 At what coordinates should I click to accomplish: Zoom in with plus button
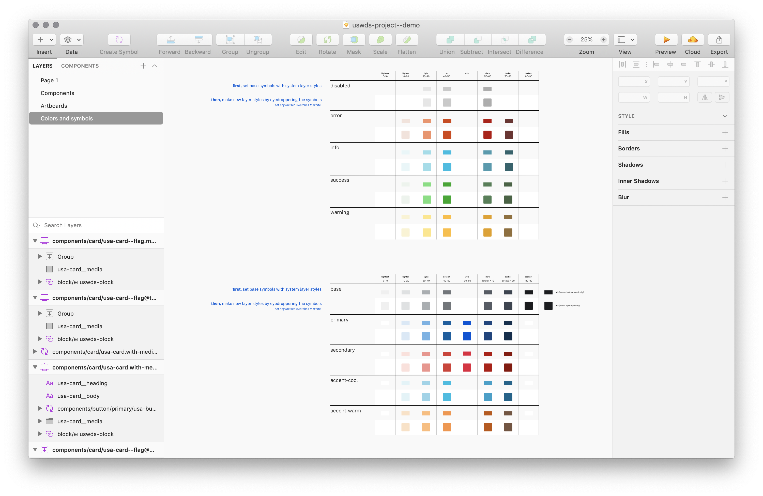tap(603, 40)
